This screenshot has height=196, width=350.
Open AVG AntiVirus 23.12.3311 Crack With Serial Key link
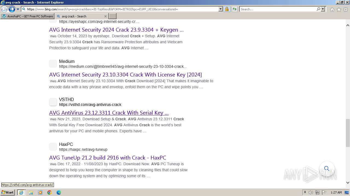tap(109, 113)
